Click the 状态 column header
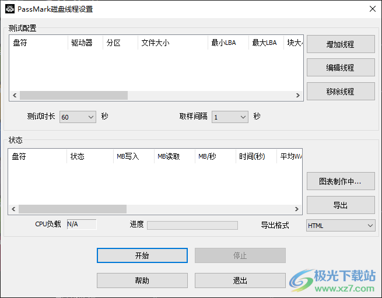Viewport: 382px width, 298px height. (x=90, y=156)
